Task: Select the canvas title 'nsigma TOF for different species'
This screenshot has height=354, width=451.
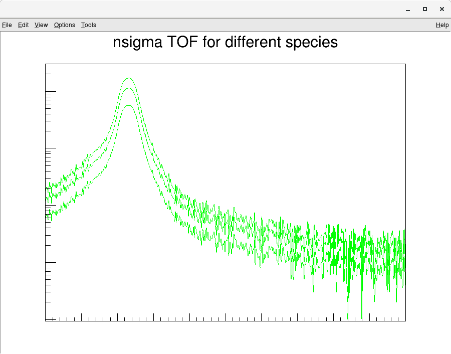Action: (225, 42)
